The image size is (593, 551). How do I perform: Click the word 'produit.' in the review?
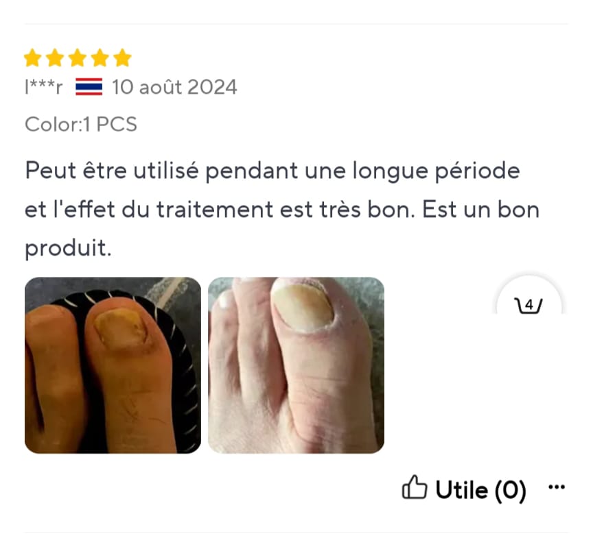[68, 249]
